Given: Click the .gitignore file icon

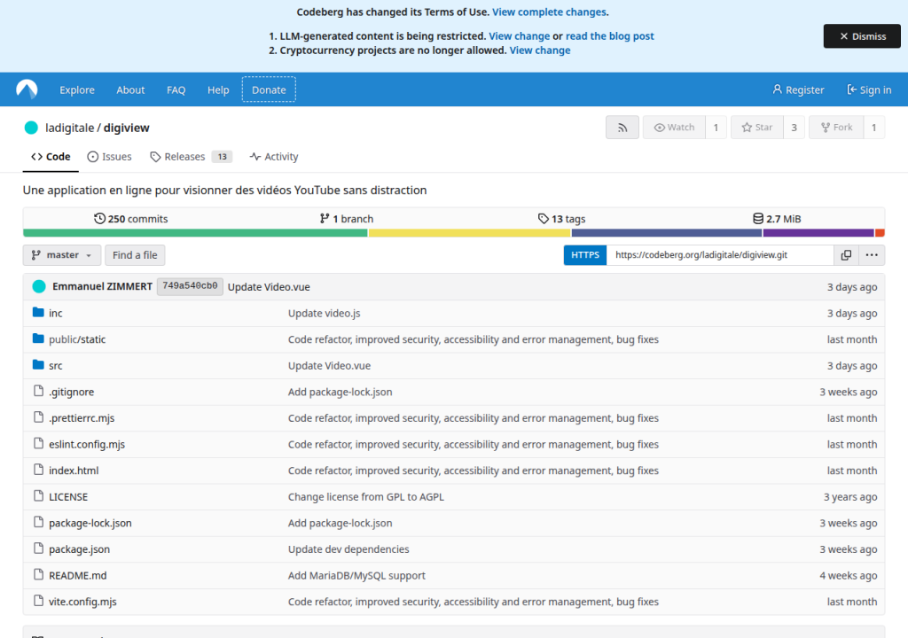Looking at the screenshot, I should [x=39, y=391].
